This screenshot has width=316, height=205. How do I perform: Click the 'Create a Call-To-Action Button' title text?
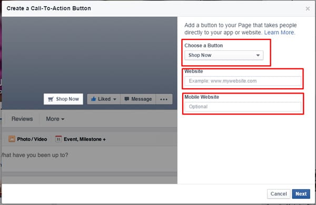tap(49, 8)
